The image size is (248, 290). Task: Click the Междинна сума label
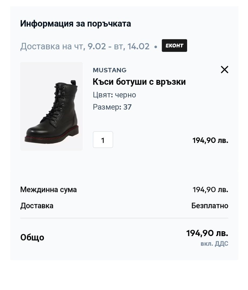49,190
